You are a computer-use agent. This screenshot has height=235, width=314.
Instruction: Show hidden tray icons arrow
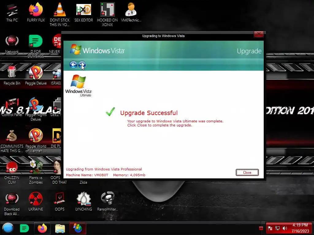[x=261, y=228]
